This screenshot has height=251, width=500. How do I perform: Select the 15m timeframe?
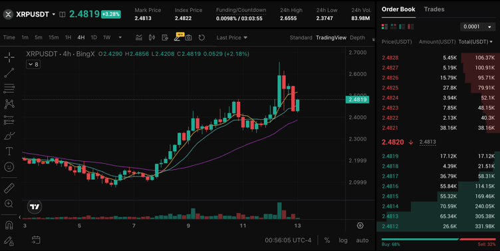(x=54, y=38)
